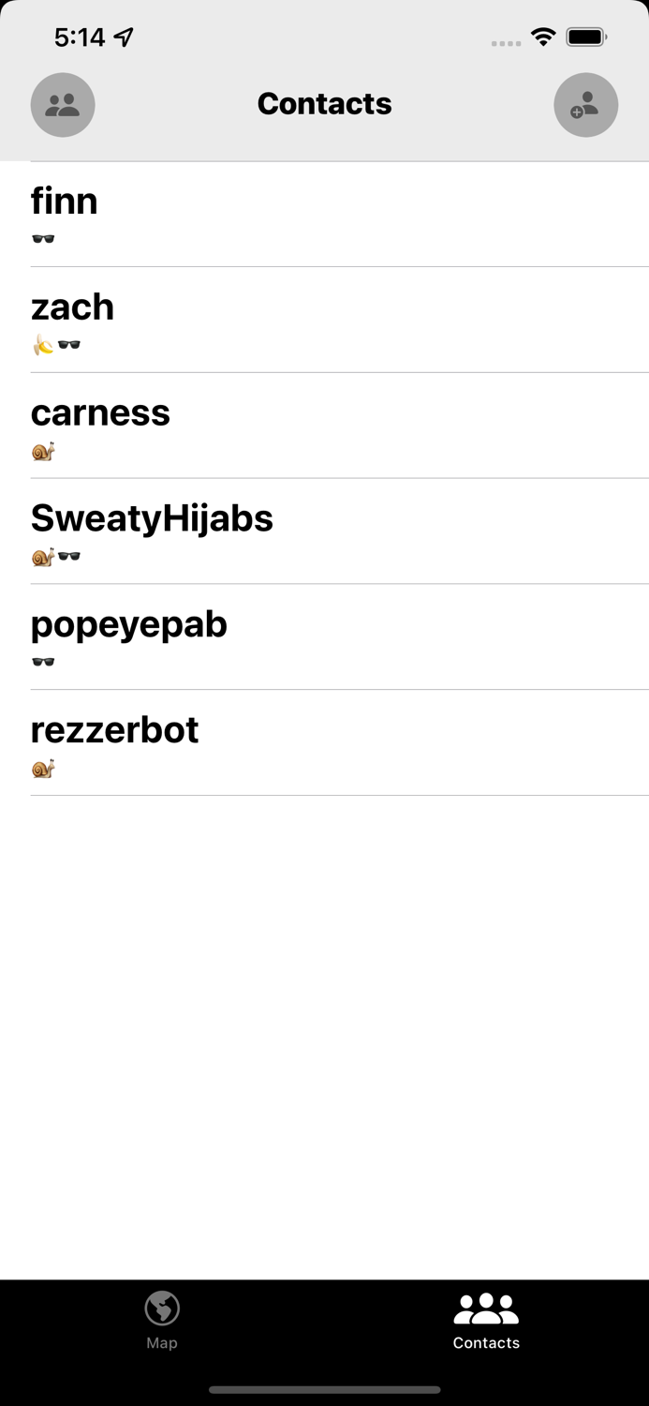Click the location arrow beside the clock
This screenshot has height=1406, width=649.
[125, 37]
